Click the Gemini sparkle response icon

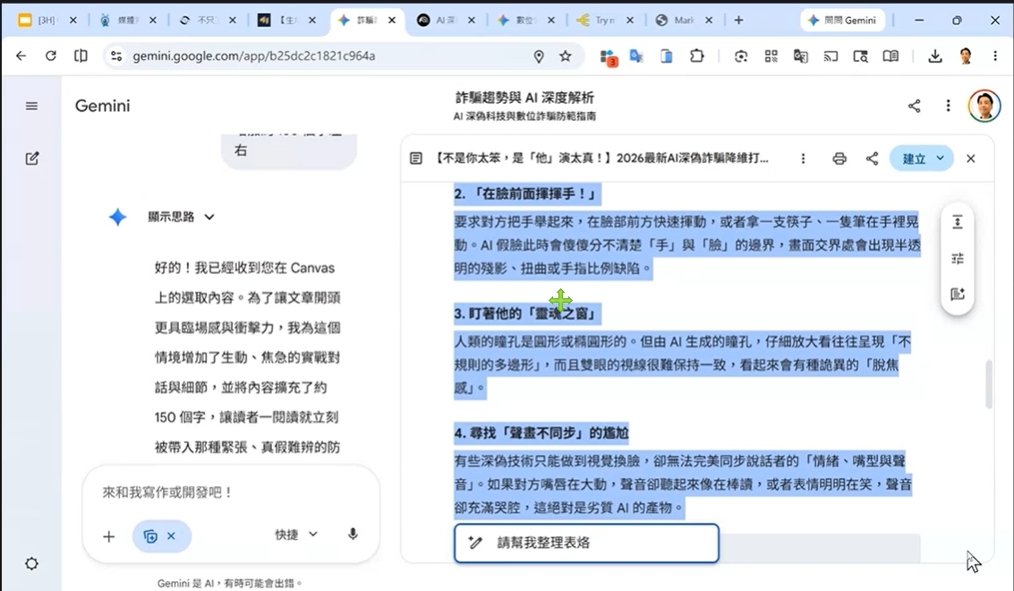118,217
